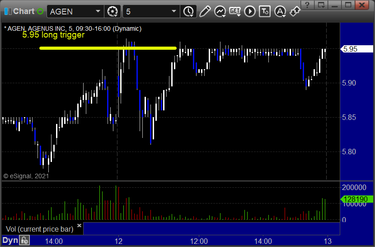This screenshot has height=247, width=375.
Task: Click the 5.85 price axis label
Action: 349,117
